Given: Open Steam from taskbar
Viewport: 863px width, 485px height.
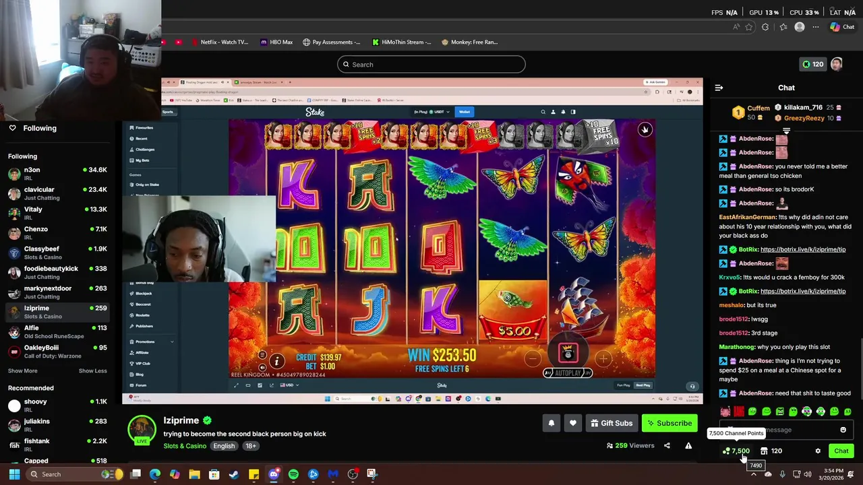Looking at the screenshot, I should tap(233, 474).
